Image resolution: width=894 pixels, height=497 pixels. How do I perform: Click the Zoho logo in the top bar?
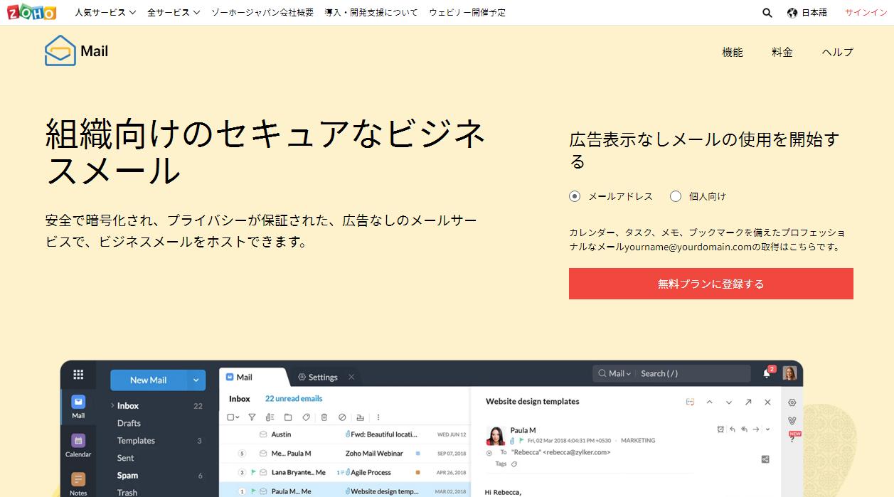(31, 12)
